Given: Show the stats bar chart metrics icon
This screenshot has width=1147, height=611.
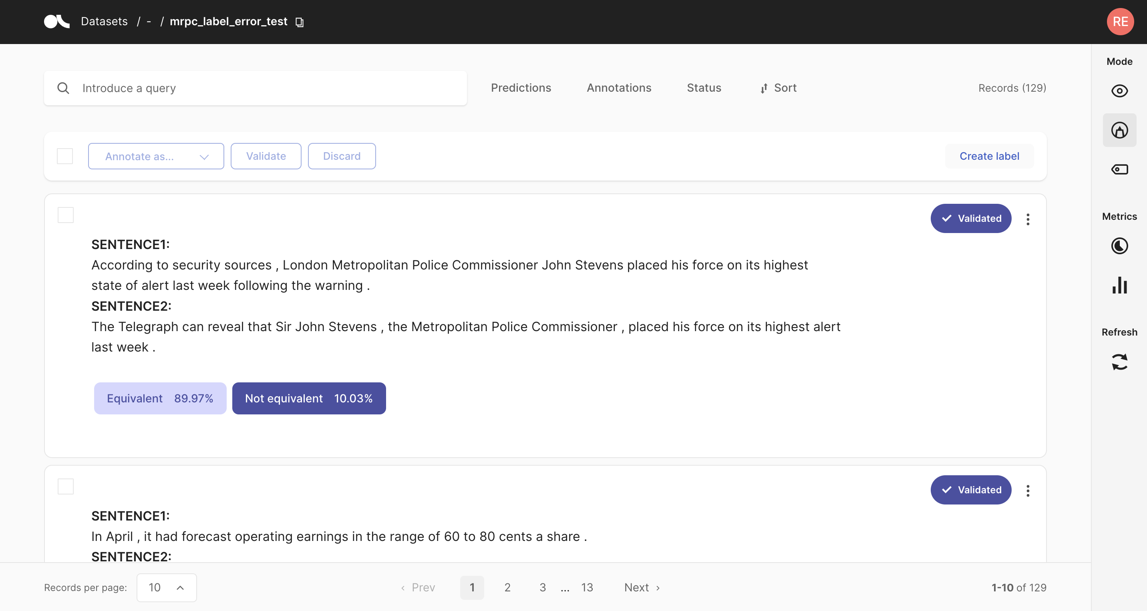Looking at the screenshot, I should pyautogui.click(x=1119, y=285).
